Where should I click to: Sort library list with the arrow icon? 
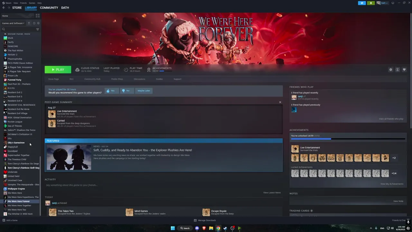point(29,23)
